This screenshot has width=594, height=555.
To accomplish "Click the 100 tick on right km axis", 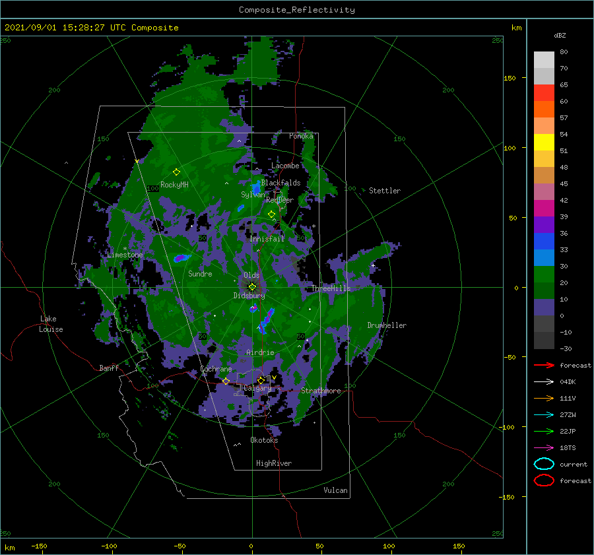I will pos(510,148).
